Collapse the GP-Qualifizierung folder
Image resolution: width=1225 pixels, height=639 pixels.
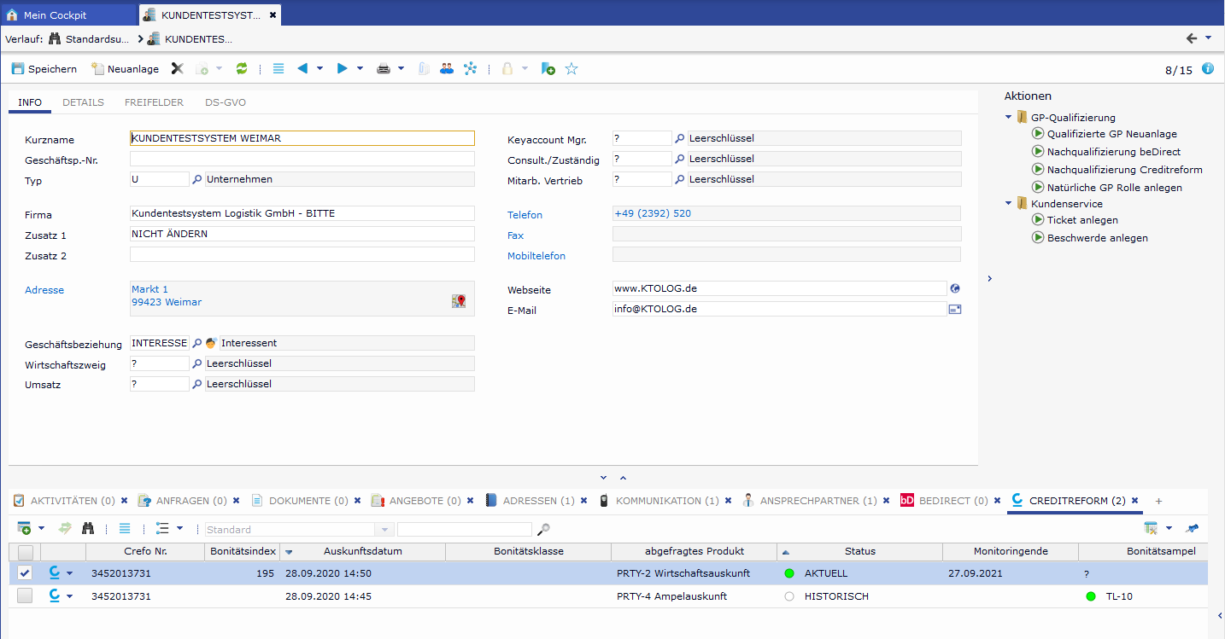pyautogui.click(x=1010, y=118)
